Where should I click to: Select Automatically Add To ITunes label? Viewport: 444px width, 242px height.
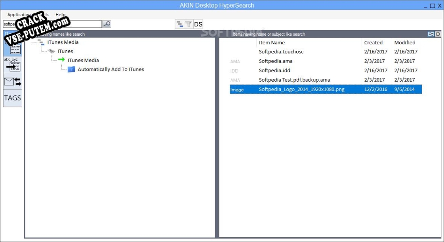tap(111, 69)
